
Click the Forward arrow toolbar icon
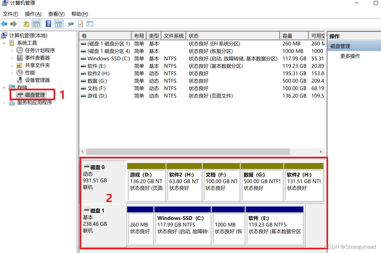click(x=14, y=24)
